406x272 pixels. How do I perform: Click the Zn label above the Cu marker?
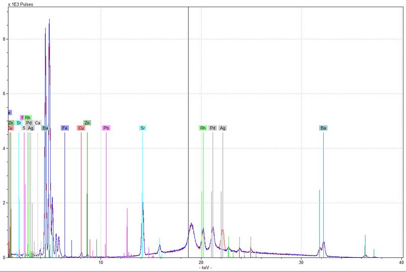tap(87, 123)
